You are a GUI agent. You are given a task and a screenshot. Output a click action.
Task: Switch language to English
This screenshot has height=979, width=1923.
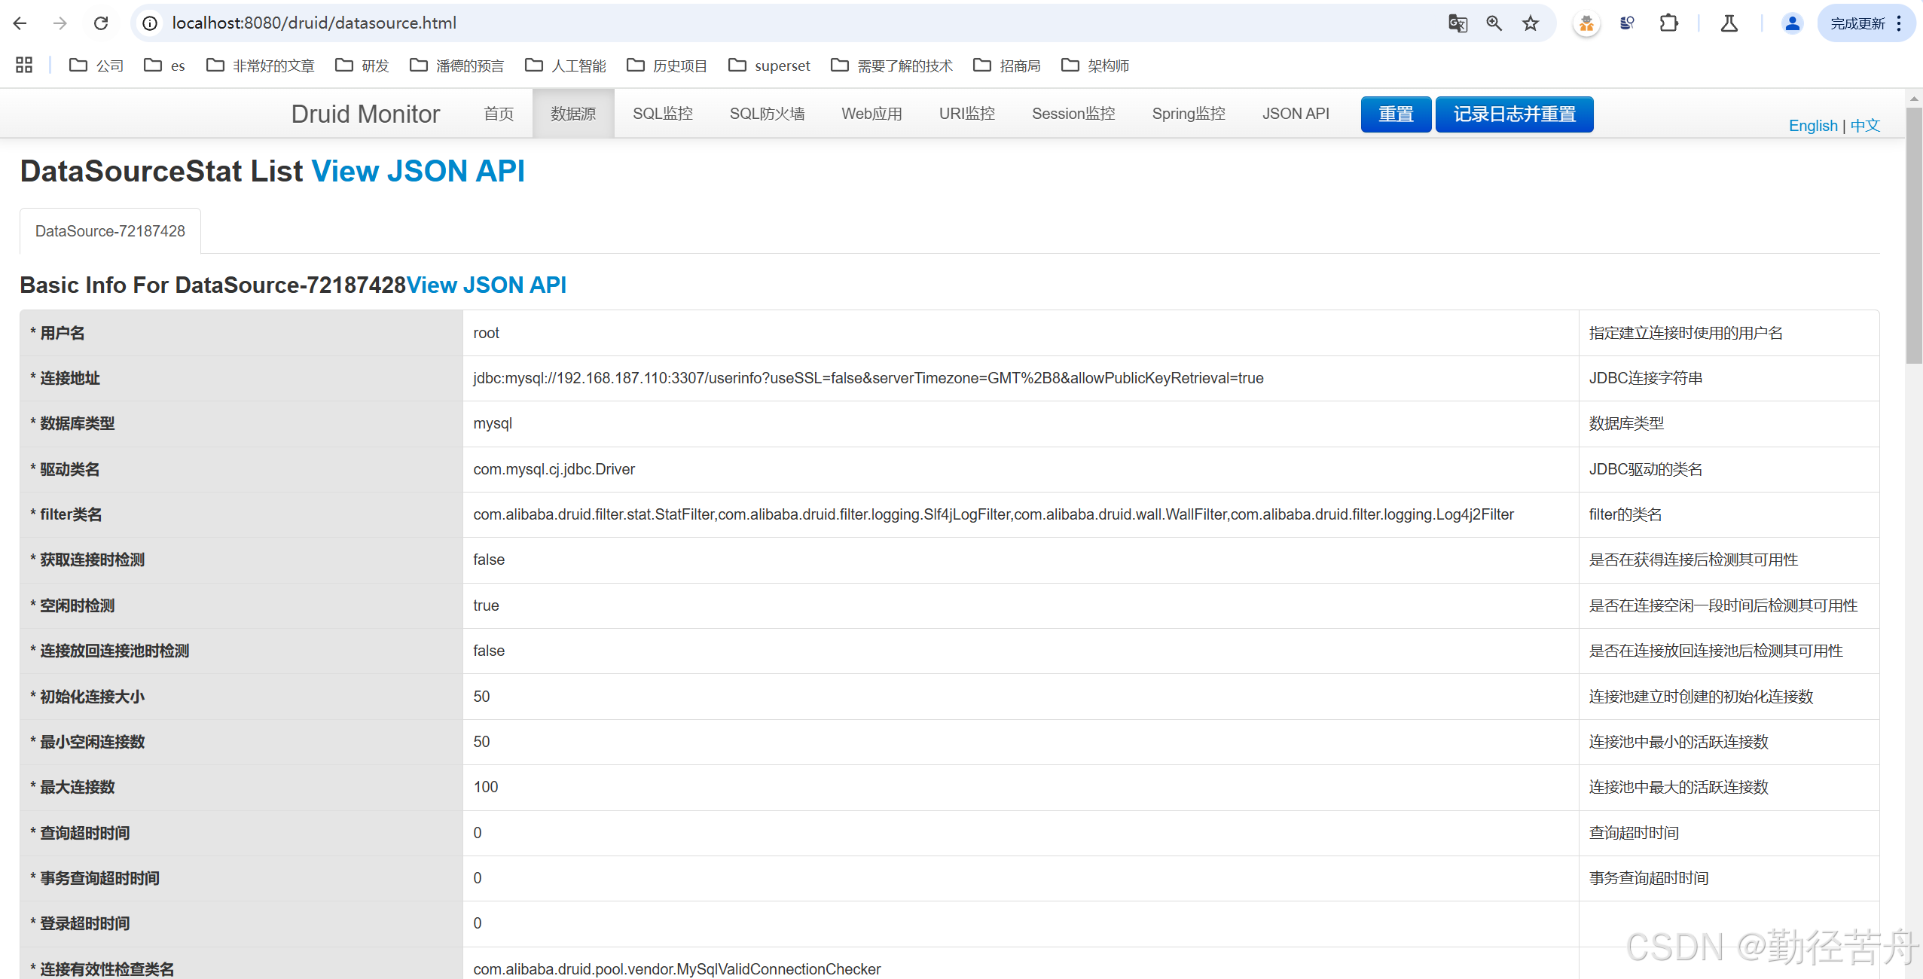click(1812, 126)
